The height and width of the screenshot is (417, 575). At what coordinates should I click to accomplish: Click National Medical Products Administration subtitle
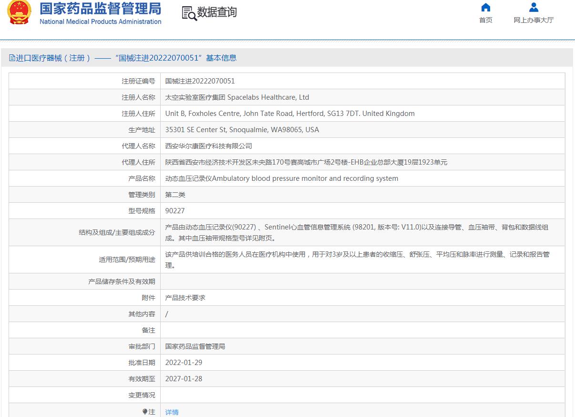click(100, 21)
